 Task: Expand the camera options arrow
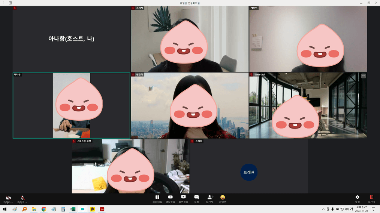point(12,202)
